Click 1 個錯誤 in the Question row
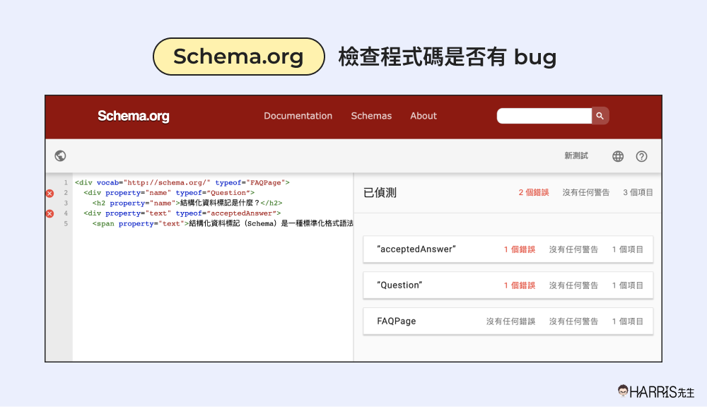 (x=520, y=285)
